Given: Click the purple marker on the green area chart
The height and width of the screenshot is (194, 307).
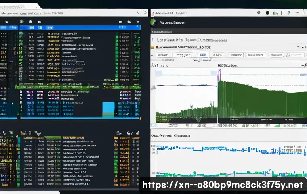Looking at the screenshot, I should click(219, 75).
